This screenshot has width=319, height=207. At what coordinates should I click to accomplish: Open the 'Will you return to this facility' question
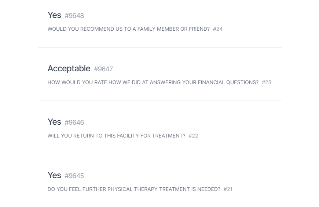116,136
